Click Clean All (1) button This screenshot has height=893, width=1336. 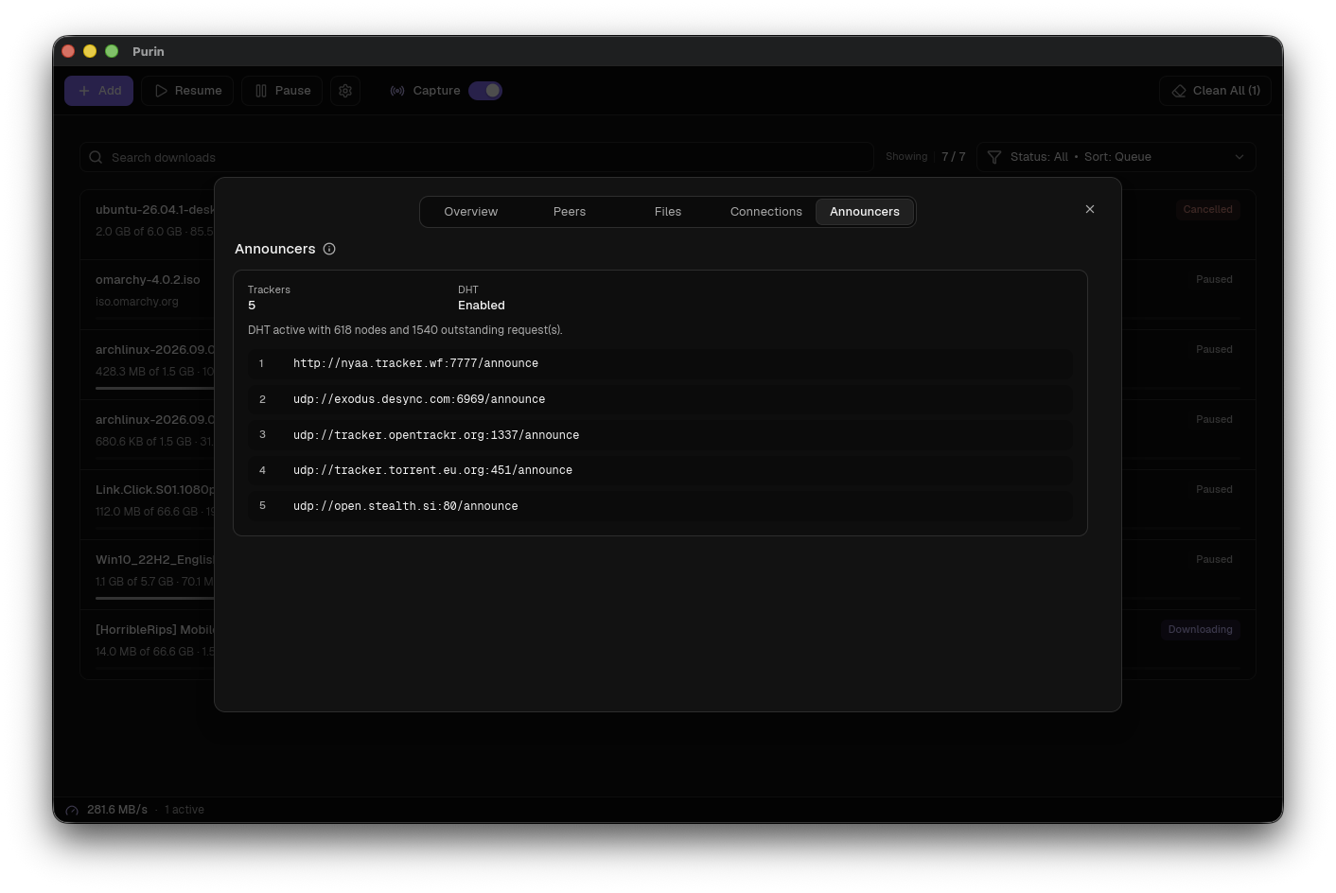point(1215,91)
